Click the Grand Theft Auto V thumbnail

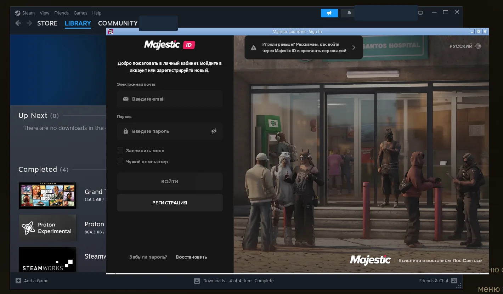(x=47, y=196)
